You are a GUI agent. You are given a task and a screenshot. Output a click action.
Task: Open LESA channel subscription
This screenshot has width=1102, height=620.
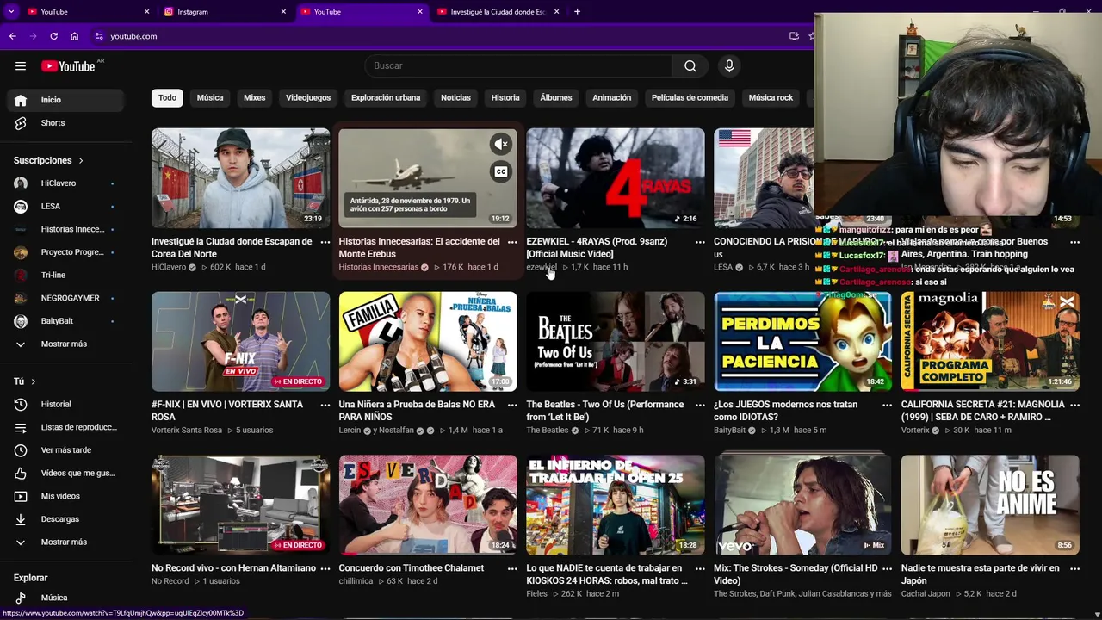tap(65, 207)
